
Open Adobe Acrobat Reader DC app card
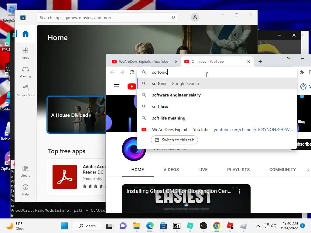[77, 177]
